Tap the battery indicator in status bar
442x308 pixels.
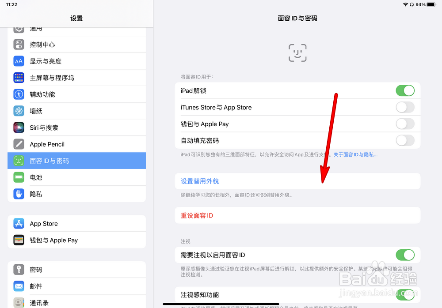431,4
